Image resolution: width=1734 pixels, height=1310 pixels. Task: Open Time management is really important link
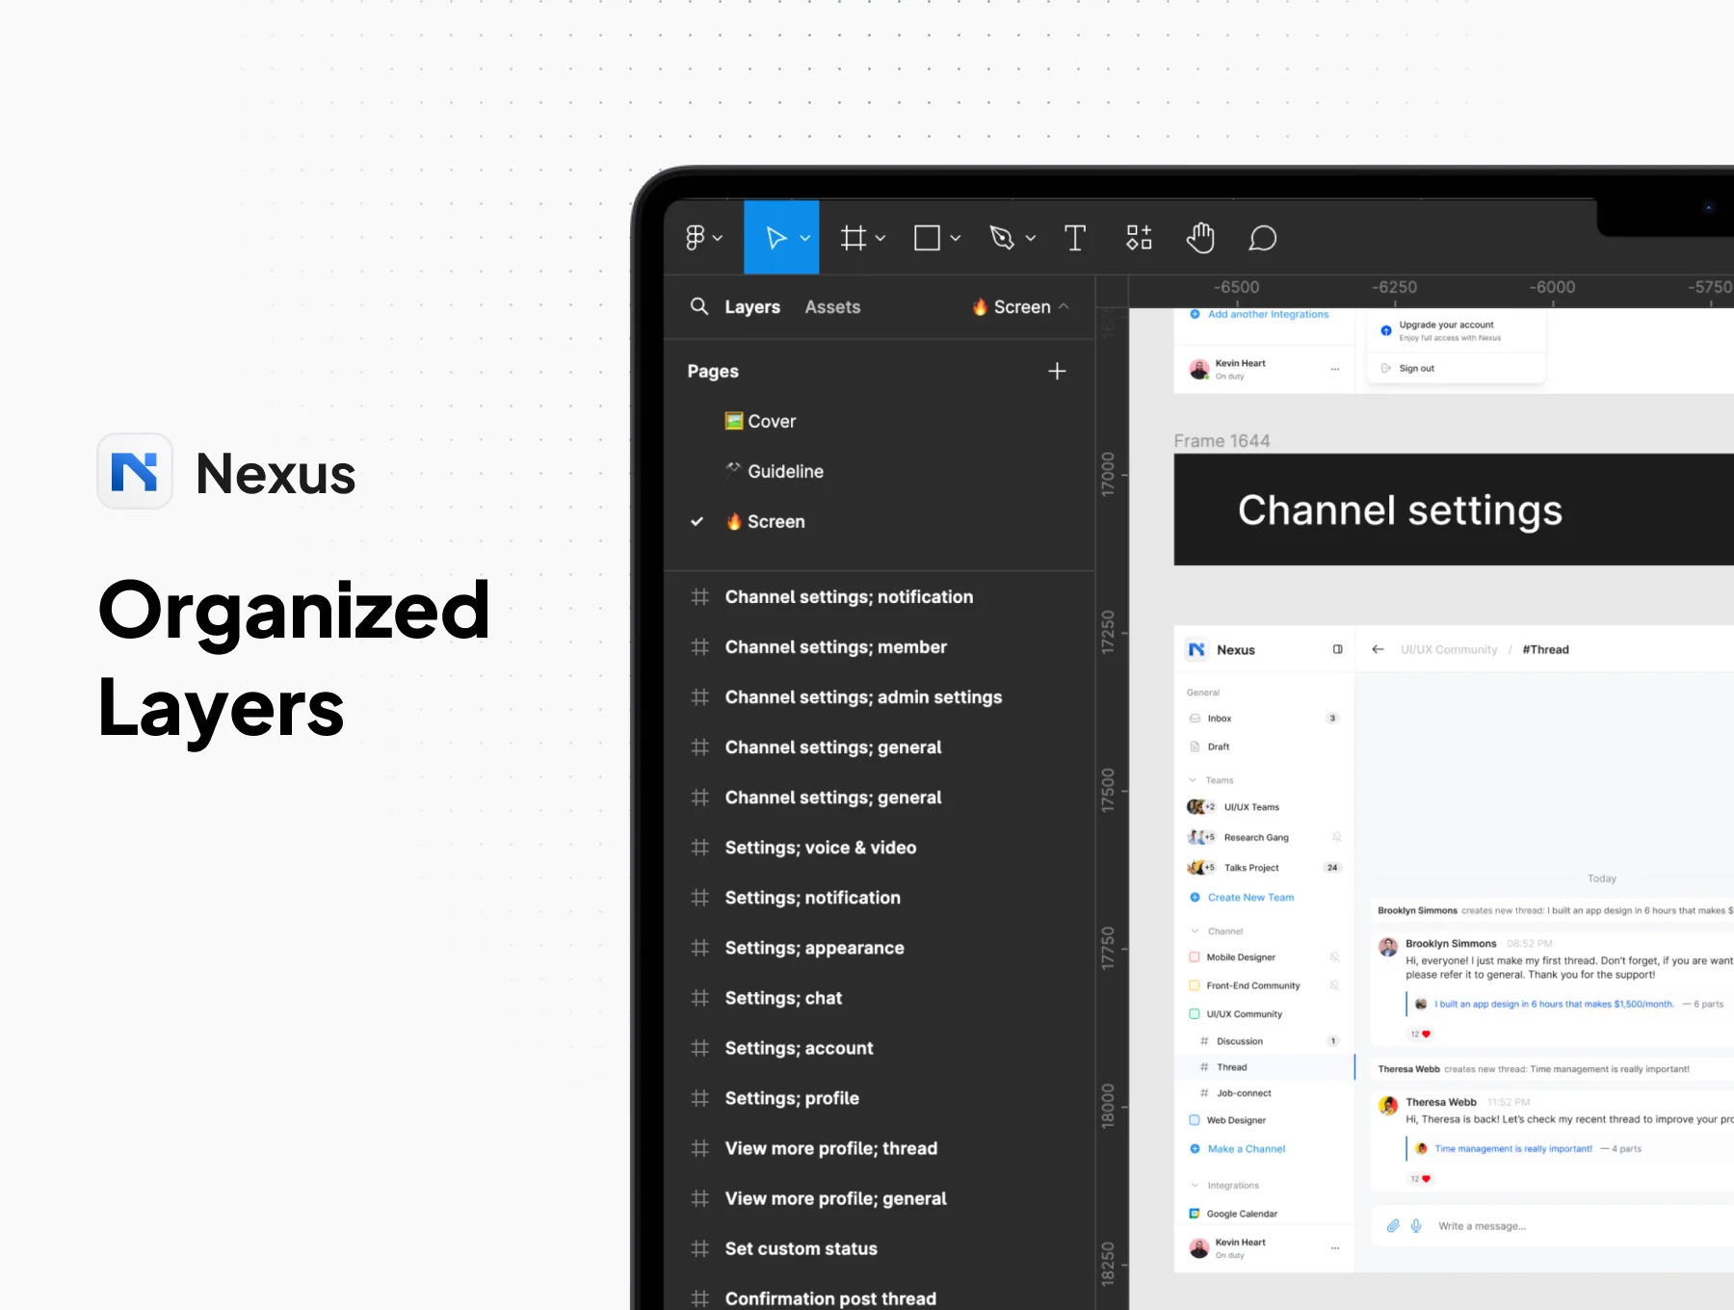[1512, 1149]
